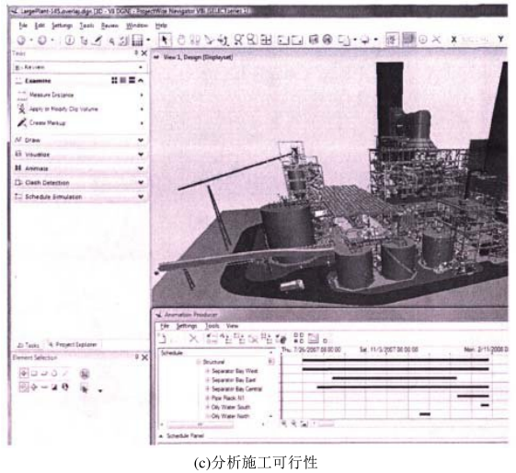Click the schedule tree horizontal scrollbar

(x=201, y=424)
